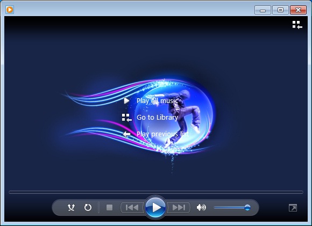The image size is (312, 226).
Task: Toggle shuffle mode on
Action: (71, 208)
